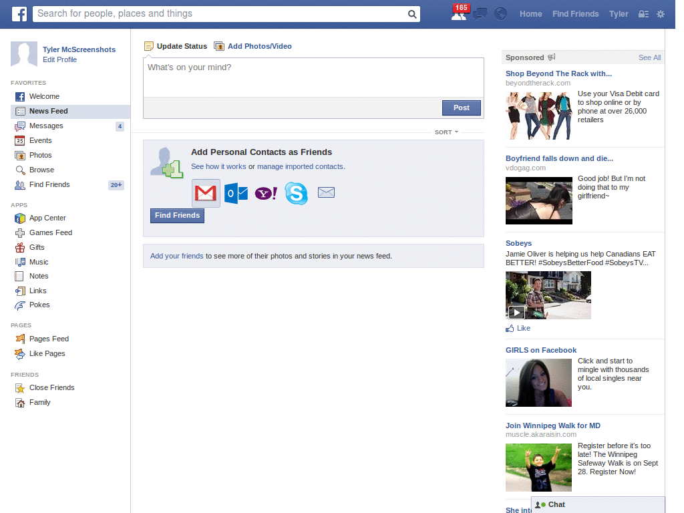Open Boyfriend falls down ad title
Viewport: 684px width, 513px height.
pos(559,158)
